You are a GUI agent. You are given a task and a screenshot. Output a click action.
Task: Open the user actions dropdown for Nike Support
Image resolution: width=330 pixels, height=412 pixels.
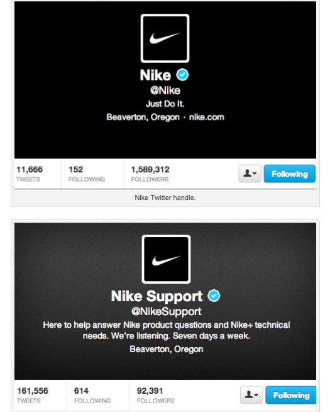251,395
